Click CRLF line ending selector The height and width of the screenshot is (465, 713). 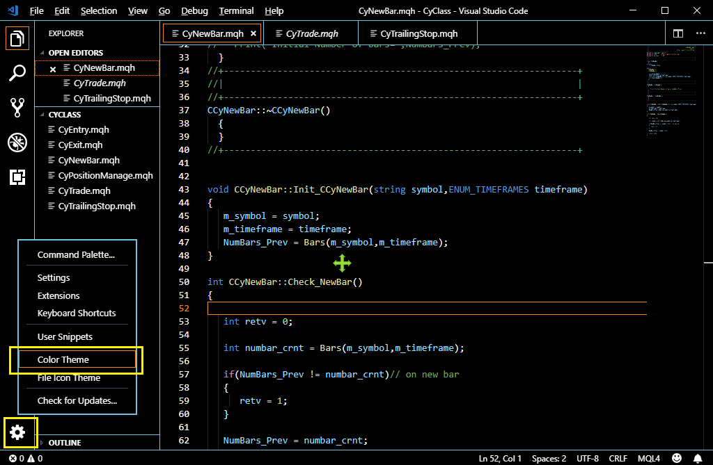point(618,459)
